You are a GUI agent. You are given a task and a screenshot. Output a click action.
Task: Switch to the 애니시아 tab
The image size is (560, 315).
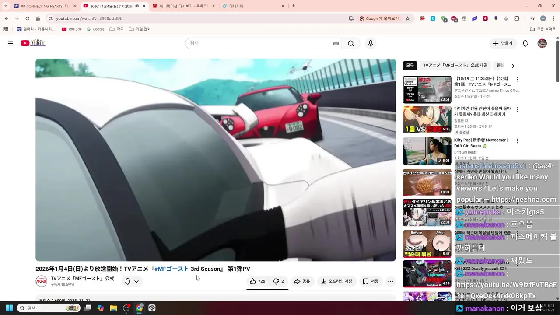click(253, 6)
